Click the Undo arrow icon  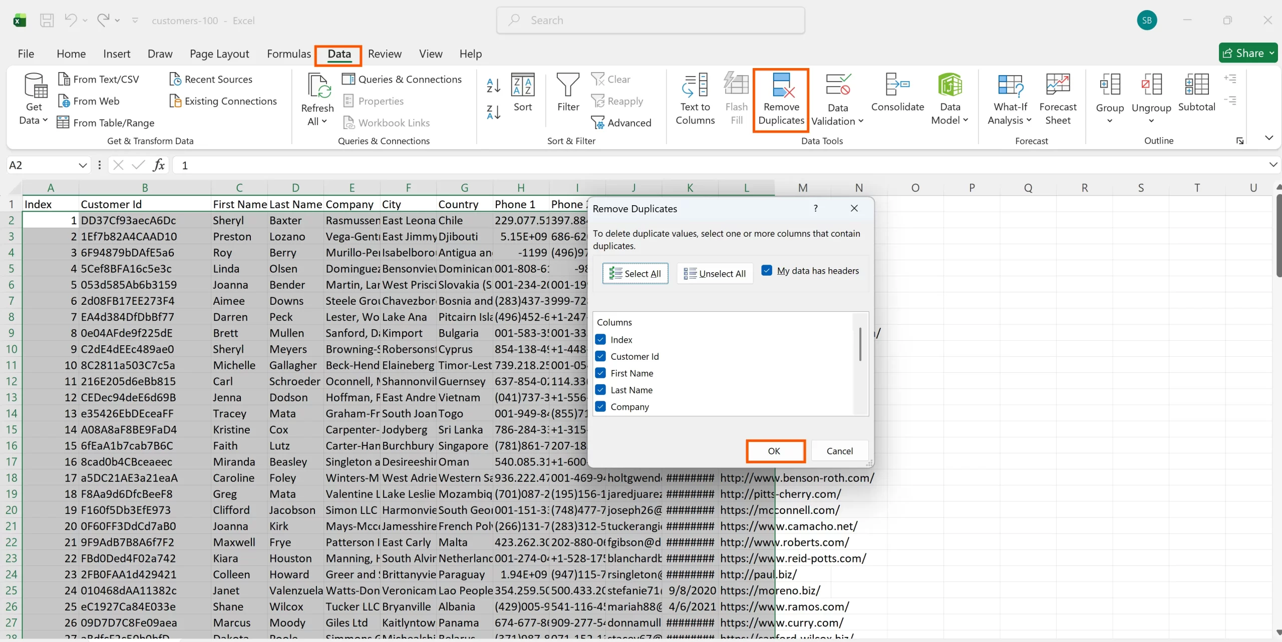(71, 20)
